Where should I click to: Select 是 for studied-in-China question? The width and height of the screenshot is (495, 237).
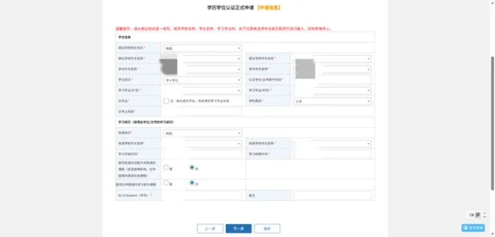166,183
